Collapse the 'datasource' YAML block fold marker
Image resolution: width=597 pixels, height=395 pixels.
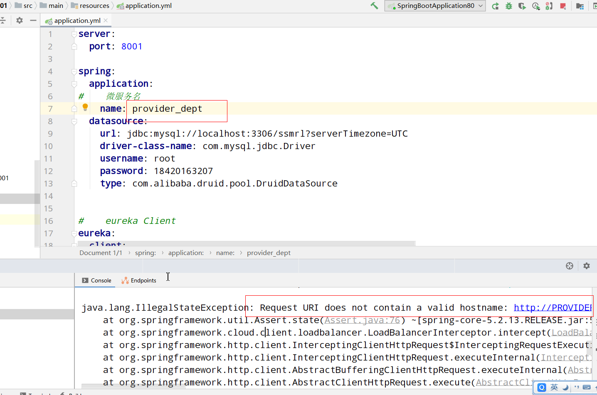click(x=74, y=121)
